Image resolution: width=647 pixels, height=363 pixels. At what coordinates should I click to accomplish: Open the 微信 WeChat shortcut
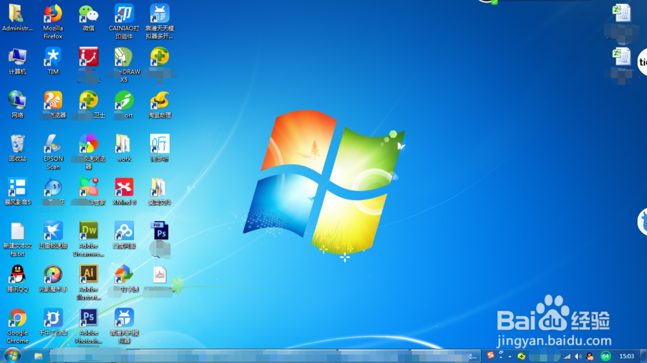pos(88,17)
